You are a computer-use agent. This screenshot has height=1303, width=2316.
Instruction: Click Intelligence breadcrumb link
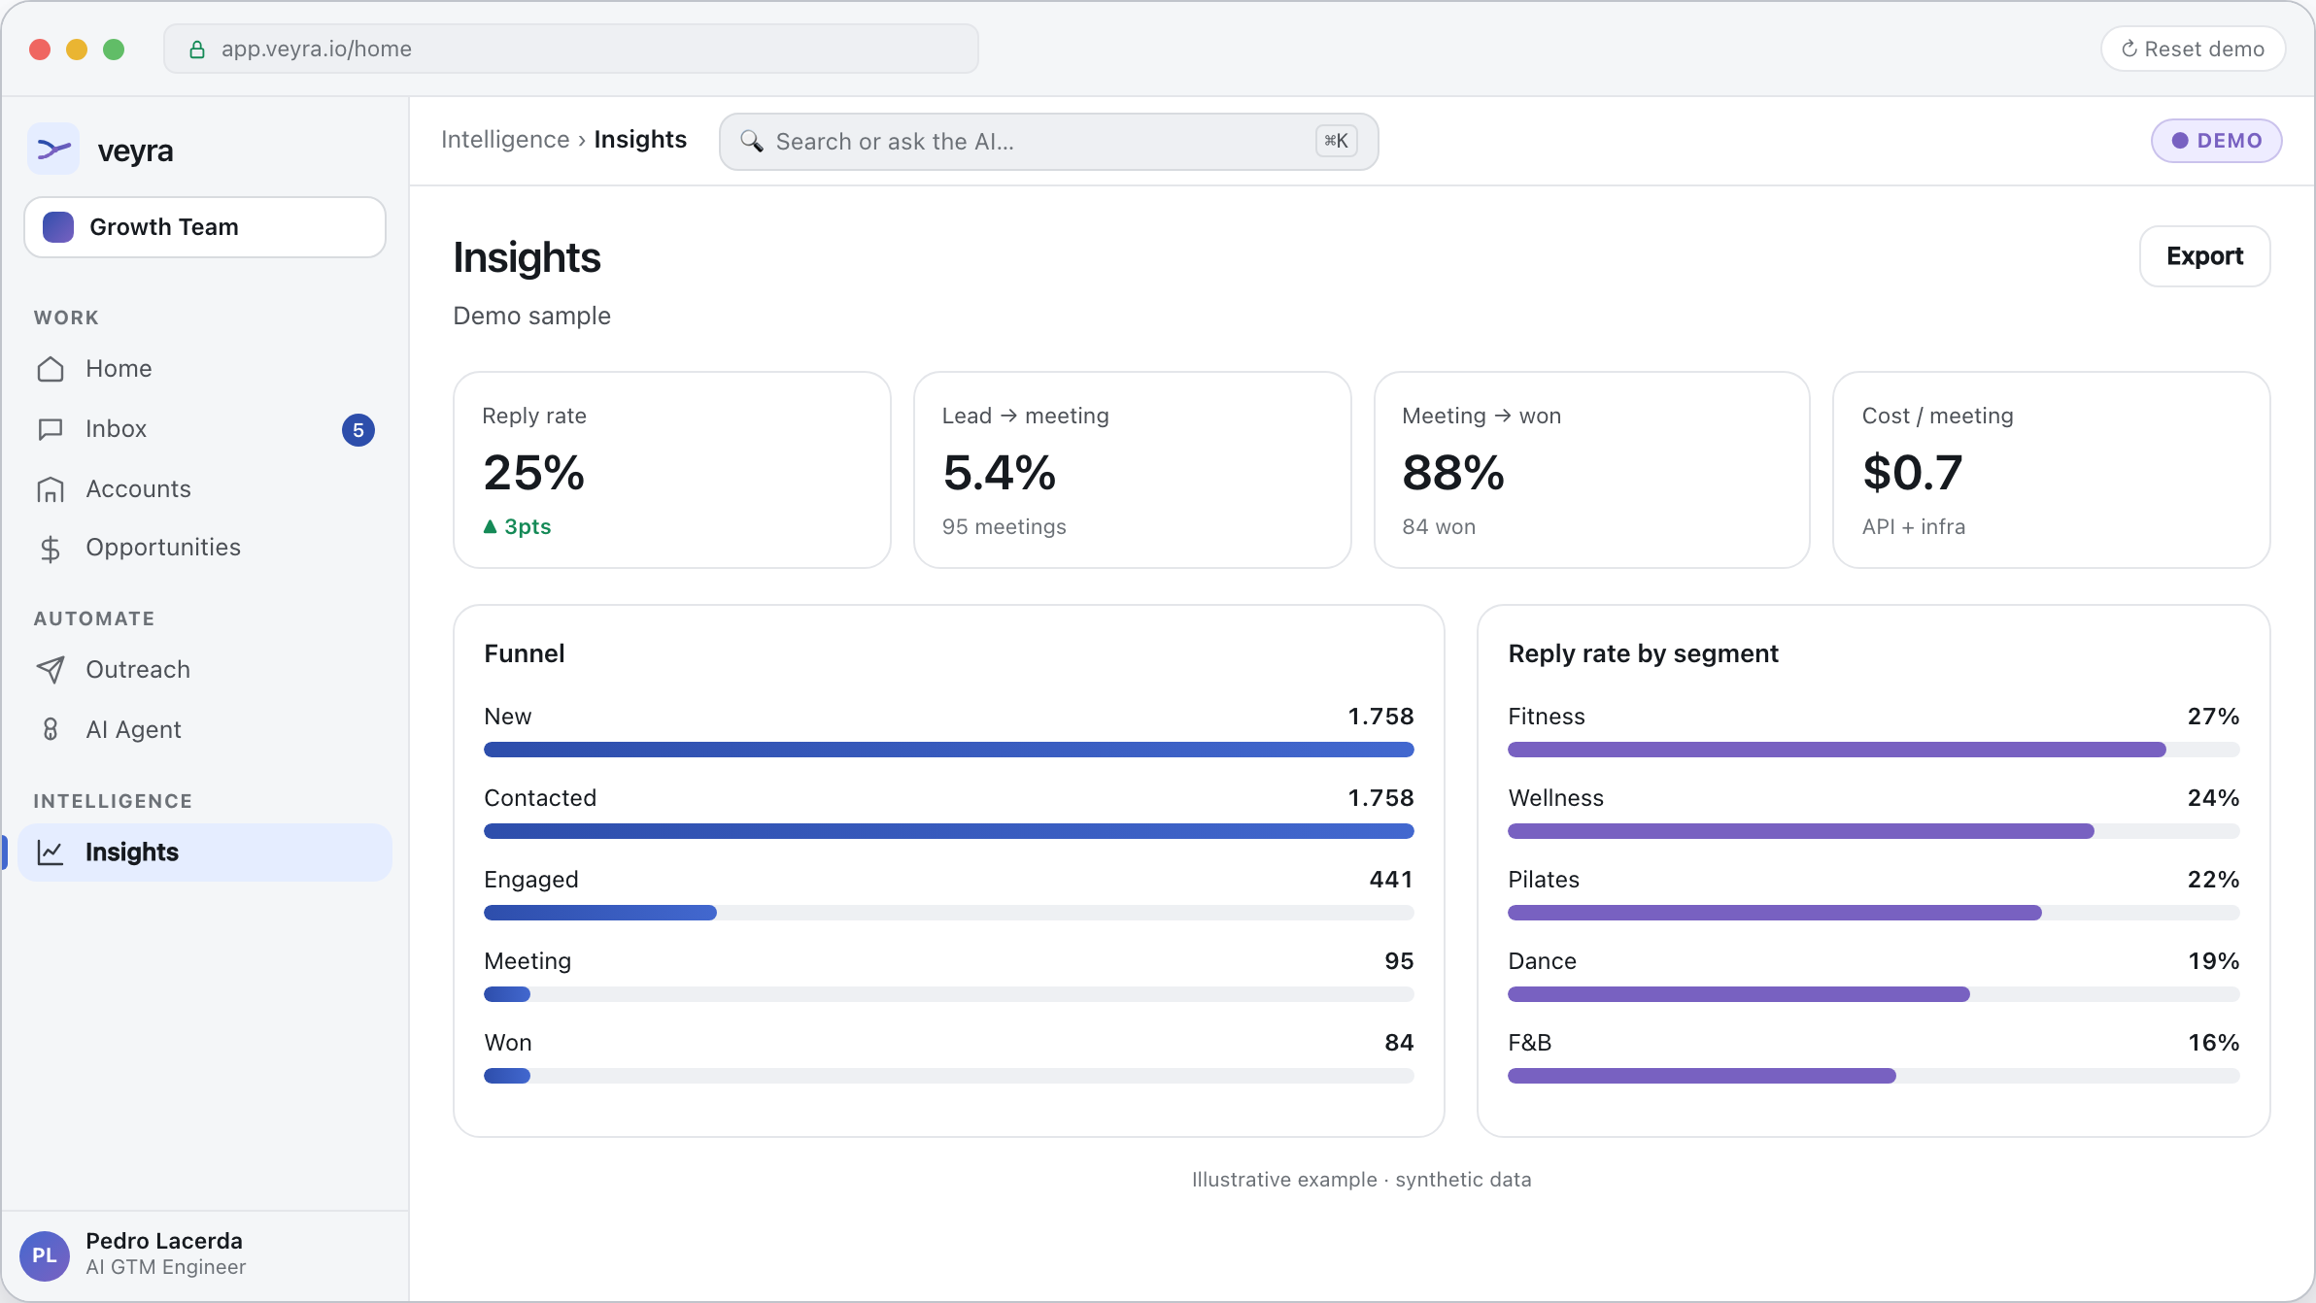click(x=505, y=140)
